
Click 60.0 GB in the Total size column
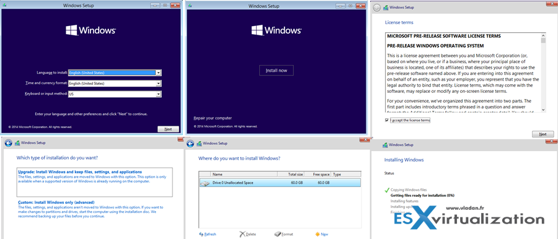(x=297, y=183)
